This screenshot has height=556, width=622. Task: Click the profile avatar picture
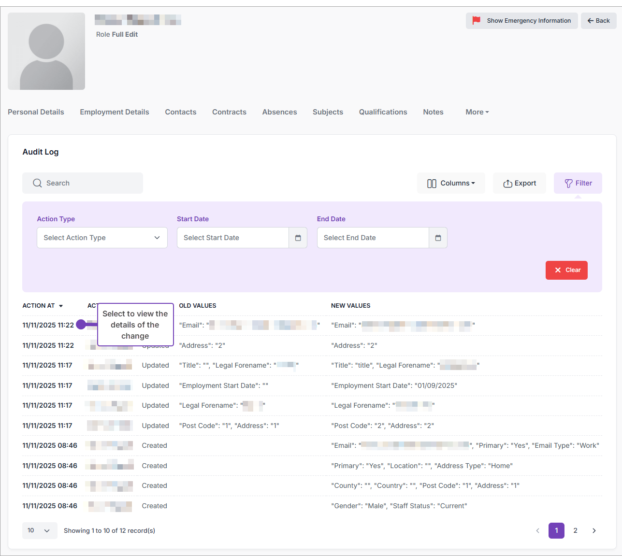[46, 51]
